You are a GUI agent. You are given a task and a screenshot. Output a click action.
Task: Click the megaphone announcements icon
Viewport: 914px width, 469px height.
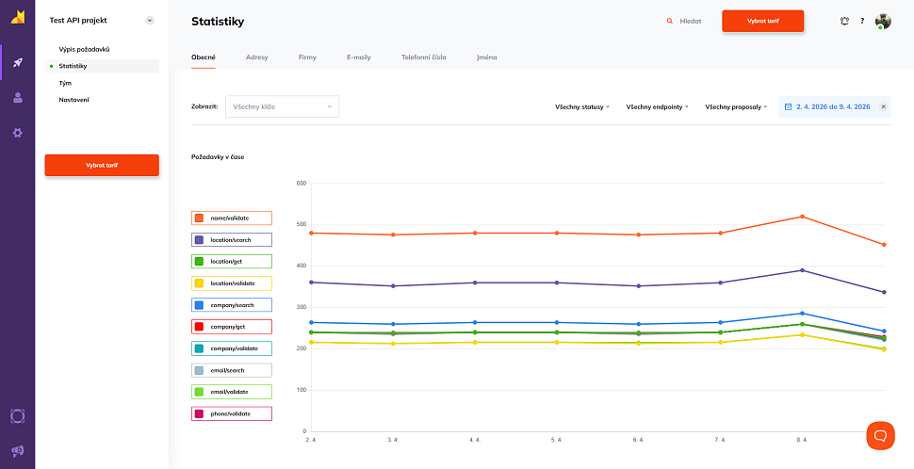pyautogui.click(x=17, y=451)
